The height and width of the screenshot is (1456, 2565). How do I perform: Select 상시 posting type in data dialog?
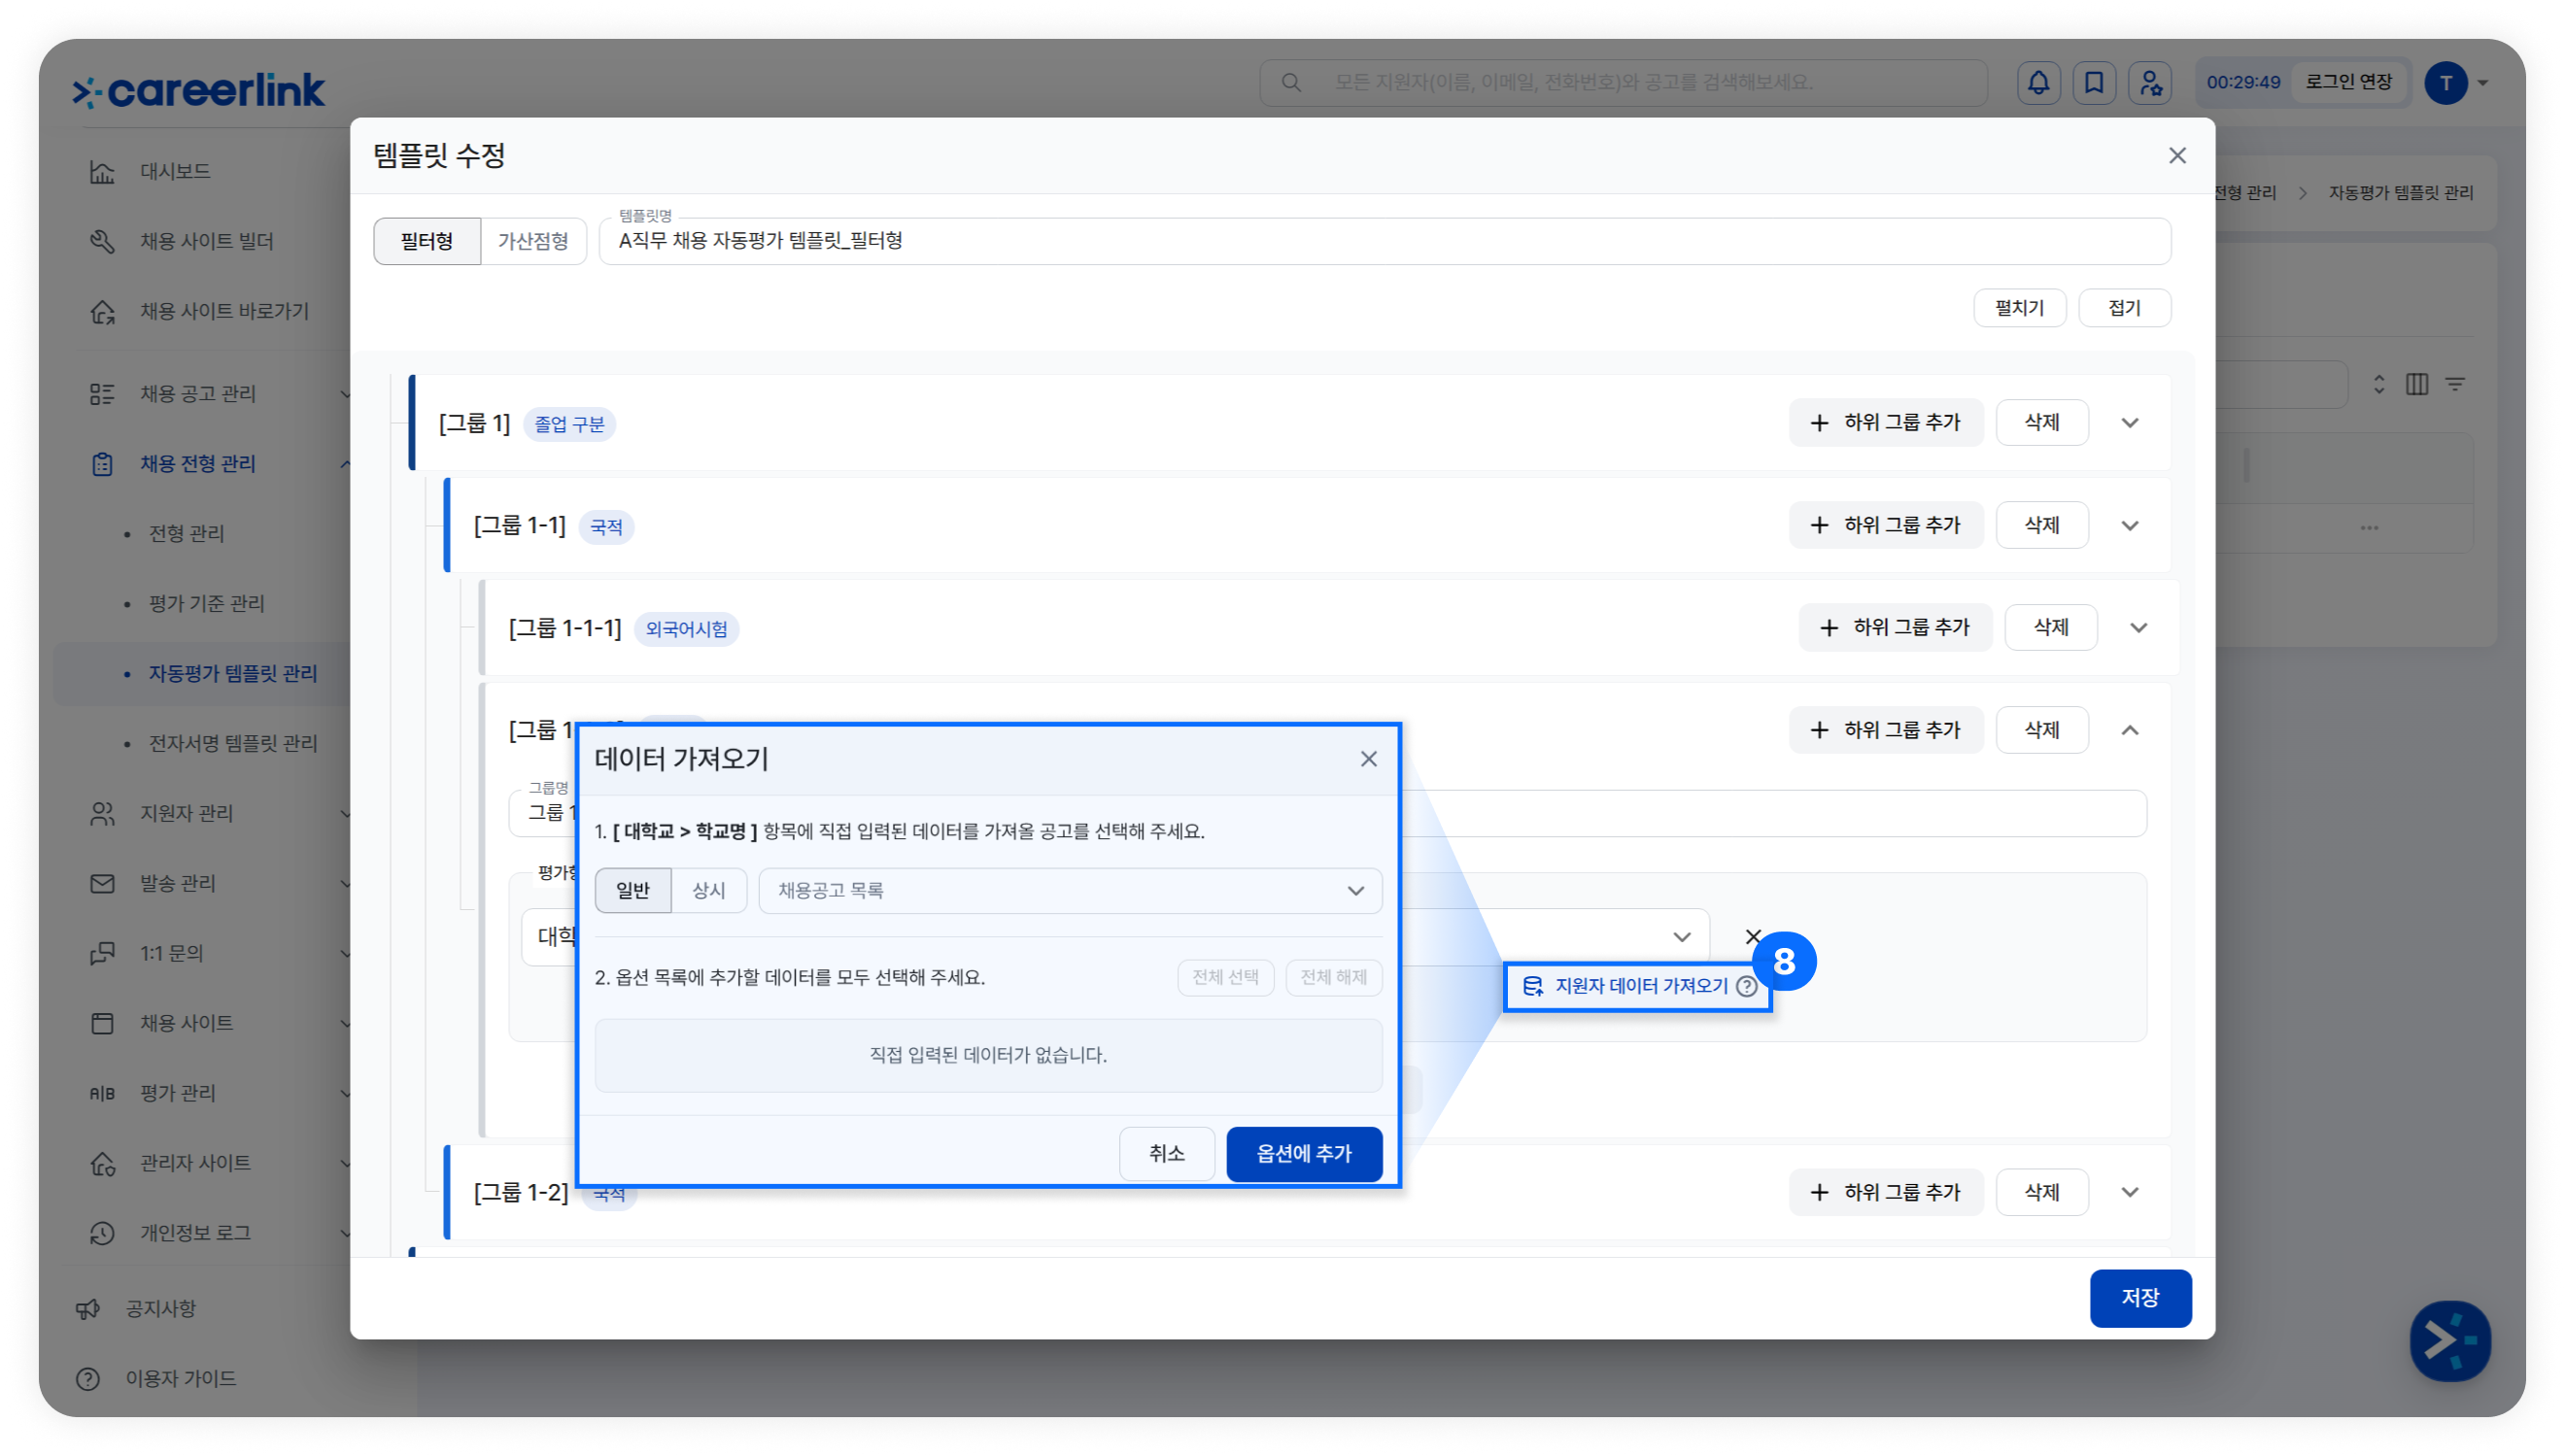coord(709,891)
